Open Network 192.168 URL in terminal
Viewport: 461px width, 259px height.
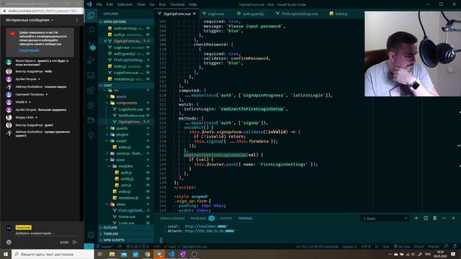pyautogui.click(x=210, y=231)
